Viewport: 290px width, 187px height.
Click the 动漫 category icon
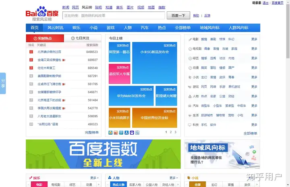pyautogui.click(x=190, y=68)
